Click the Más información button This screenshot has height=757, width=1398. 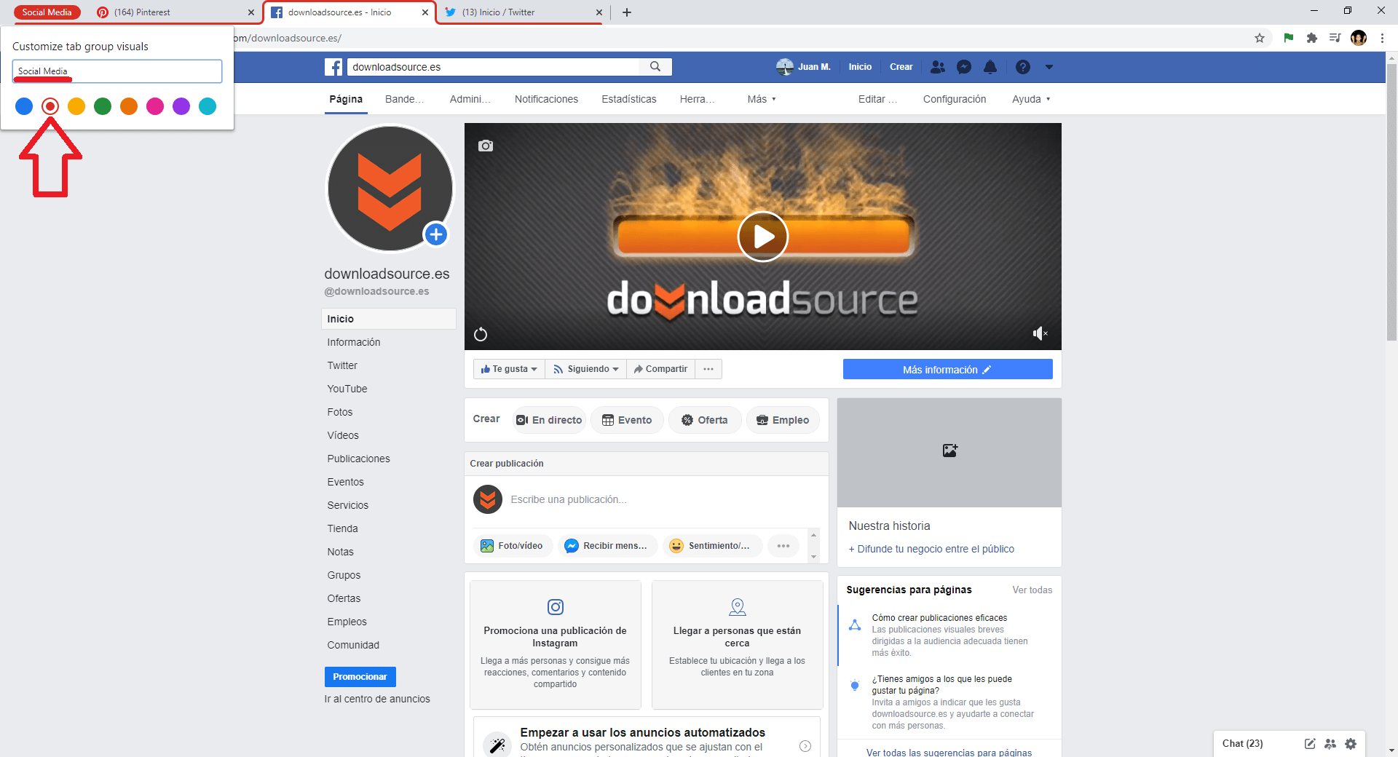(x=948, y=370)
